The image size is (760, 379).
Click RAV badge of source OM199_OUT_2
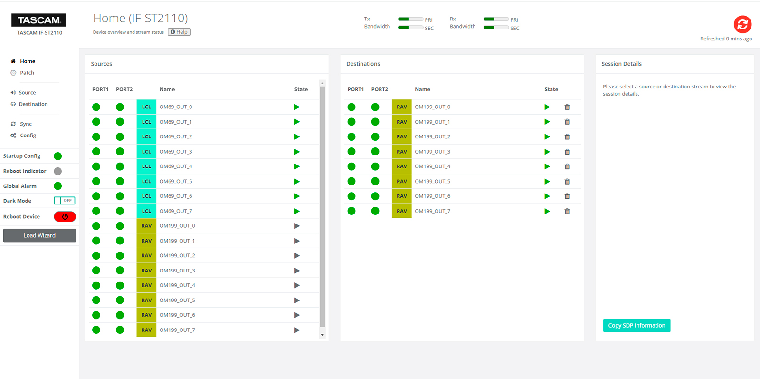click(x=146, y=256)
